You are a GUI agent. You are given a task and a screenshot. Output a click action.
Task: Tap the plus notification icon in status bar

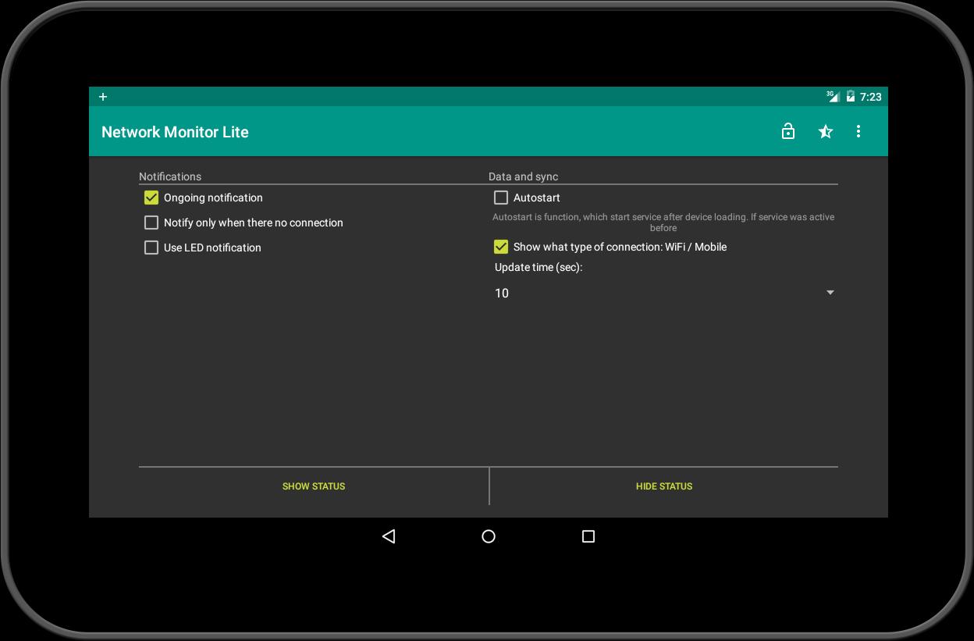point(103,97)
